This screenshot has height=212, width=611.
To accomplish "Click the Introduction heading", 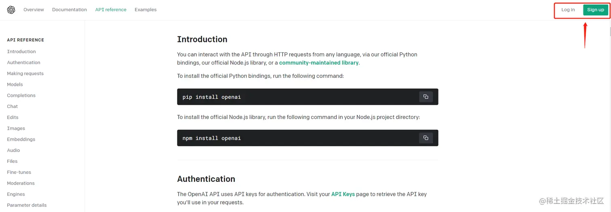I will tap(202, 39).
